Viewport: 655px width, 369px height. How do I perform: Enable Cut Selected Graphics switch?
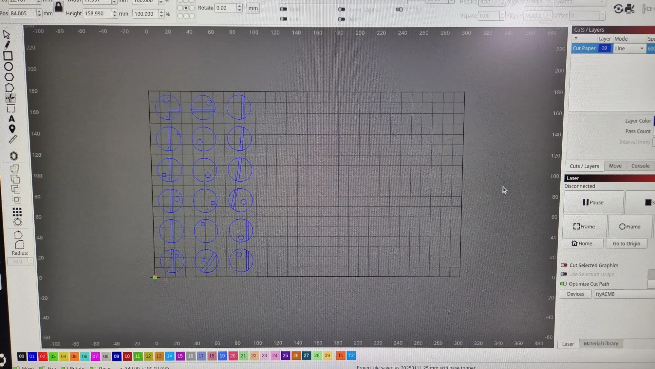564,265
